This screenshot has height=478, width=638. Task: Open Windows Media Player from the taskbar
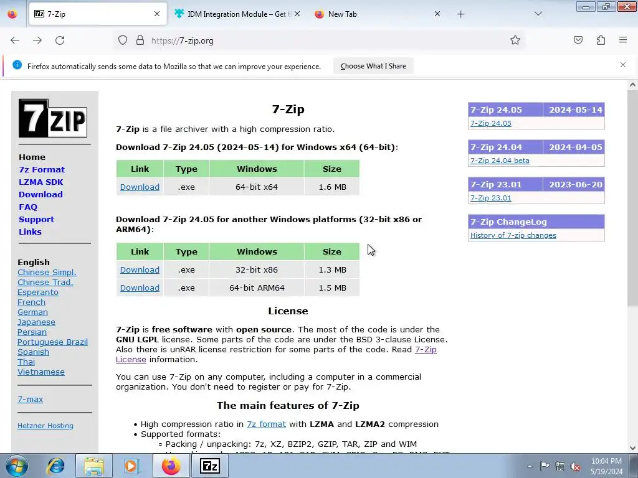click(131, 466)
